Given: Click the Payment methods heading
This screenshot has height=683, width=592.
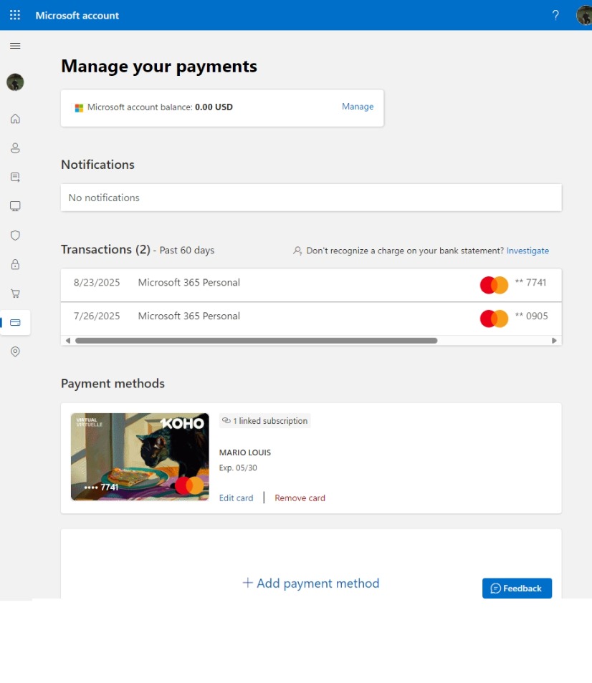Looking at the screenshot, I should pyautogui.click(x=113, y=383).
